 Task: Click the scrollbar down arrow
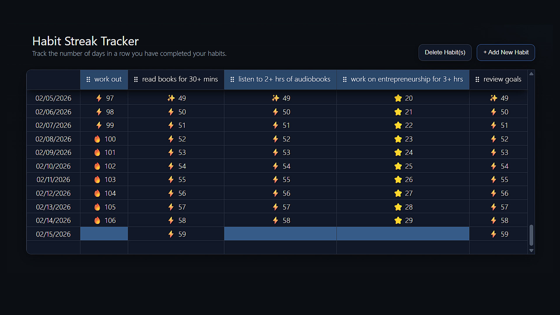pyautogui.click(x=531, y=251)
